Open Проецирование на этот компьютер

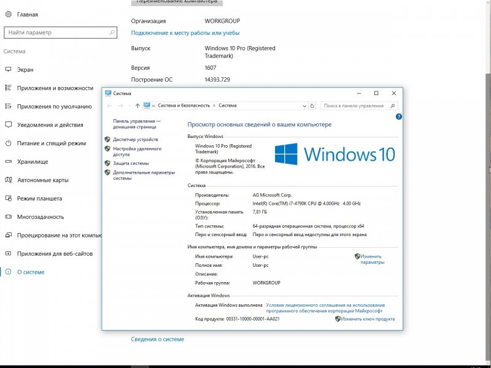click(x=59, y=236)
